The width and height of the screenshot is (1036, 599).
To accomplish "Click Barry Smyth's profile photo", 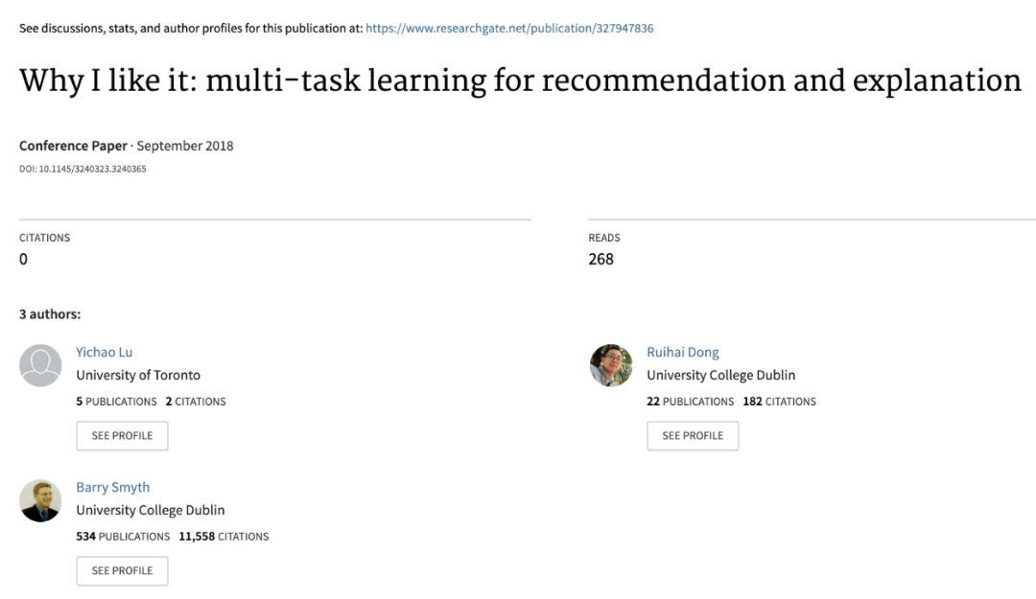I will point(40,500).
